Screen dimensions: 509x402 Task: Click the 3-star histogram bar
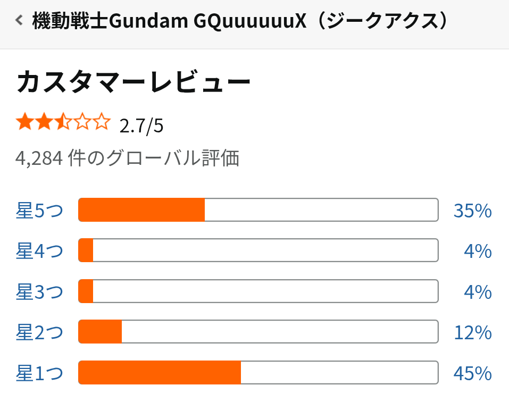click(x=258, y=291)
